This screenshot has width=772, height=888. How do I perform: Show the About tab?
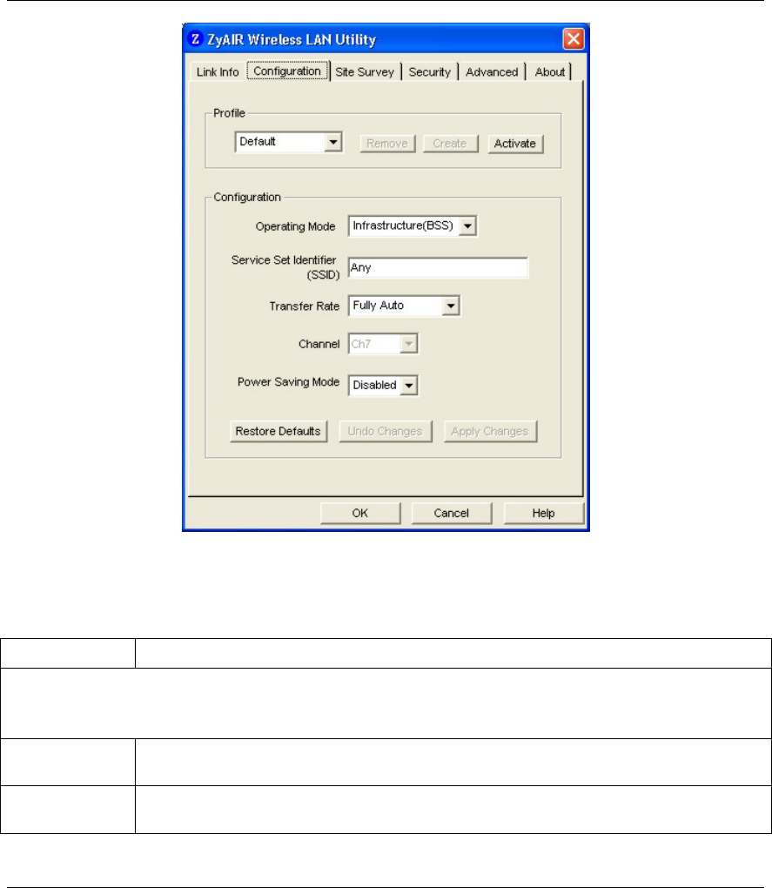point(549,72)
